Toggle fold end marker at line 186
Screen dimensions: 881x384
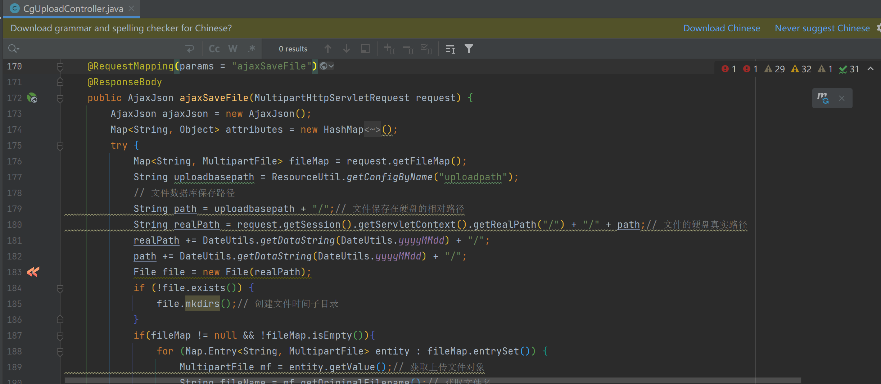pyautogui.click(x=60, y=320)
